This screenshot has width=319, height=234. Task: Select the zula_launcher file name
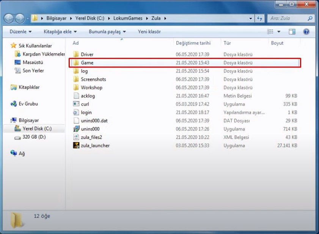(95, 146)
